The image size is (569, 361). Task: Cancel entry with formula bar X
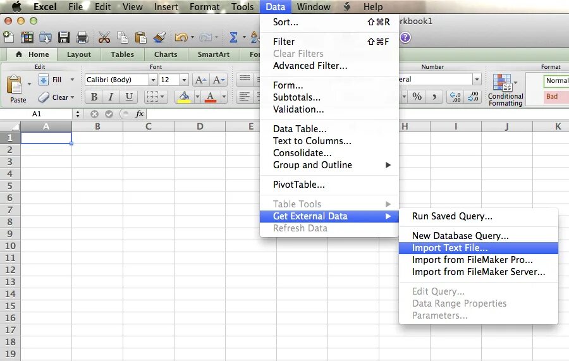(94, 114)
